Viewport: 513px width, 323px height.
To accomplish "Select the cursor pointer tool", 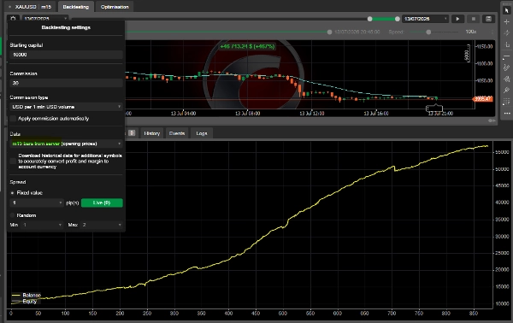I will coord(507,10).
